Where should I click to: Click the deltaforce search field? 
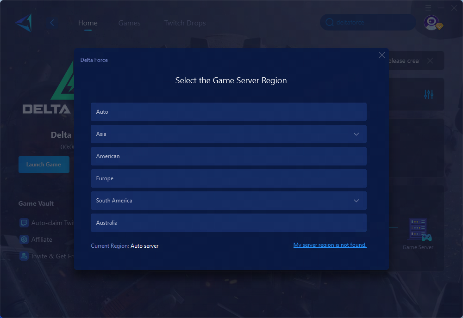click(368, 22)
